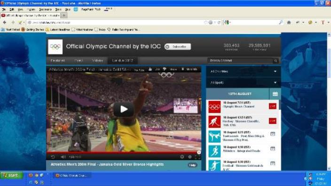Switch to the Videos channel tab
The width and height of the screenshot is (331, 186).
97,61
